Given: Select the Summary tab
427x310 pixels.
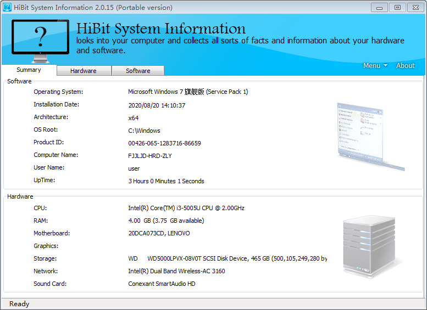Looking at the screenshot, I should (x=29, y=70).
